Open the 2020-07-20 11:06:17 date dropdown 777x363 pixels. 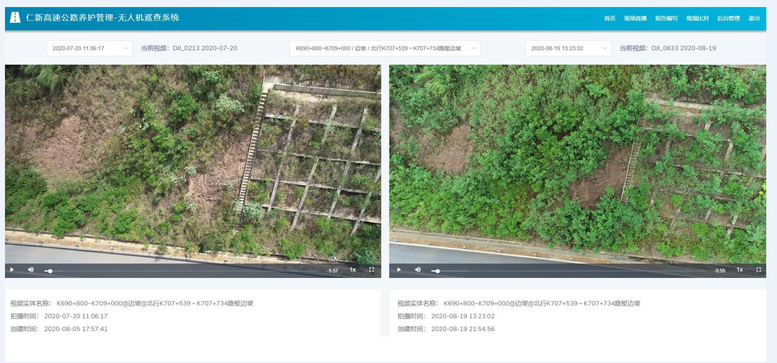90,48
